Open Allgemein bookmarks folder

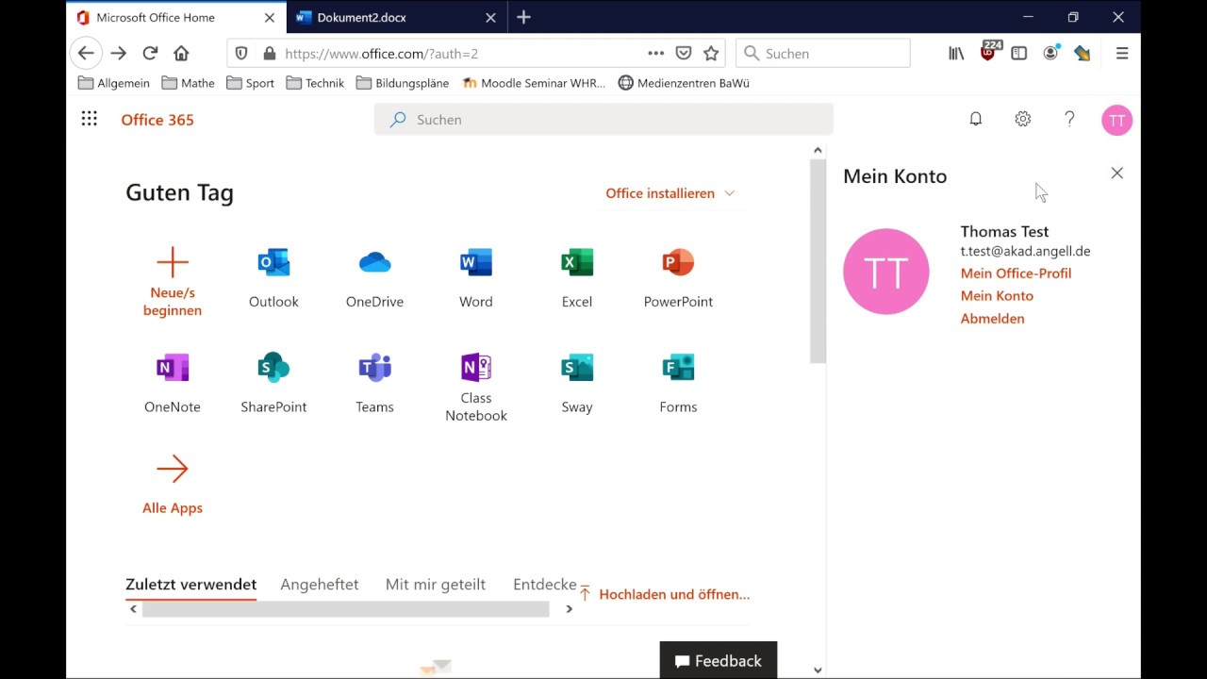point(114,83)
